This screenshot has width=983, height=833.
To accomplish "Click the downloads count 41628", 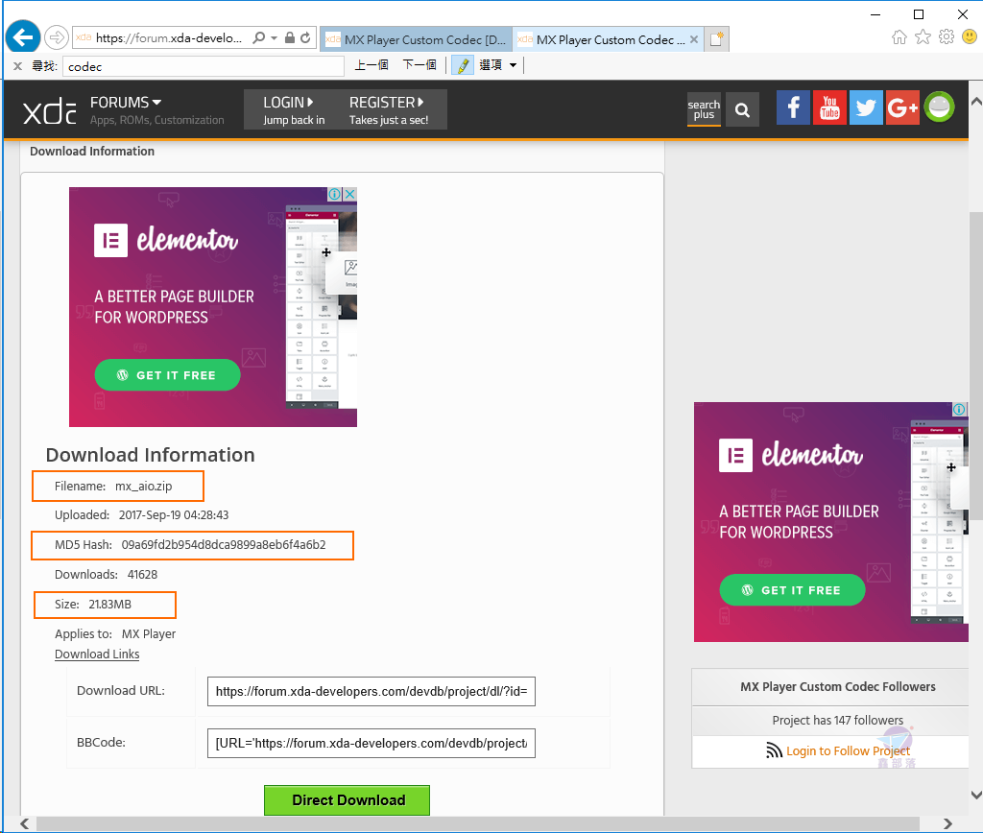I will click(x=142, y=575).
